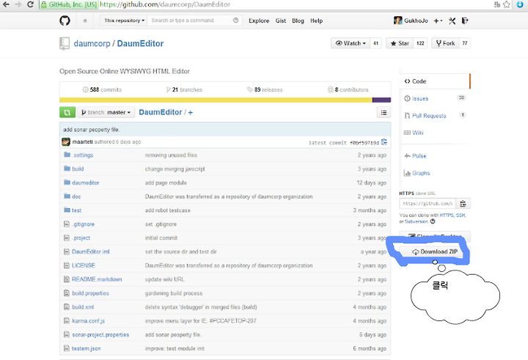The width and height of the screenshot is (528, 360).
Task: Fork the repository
Action: (446, 43)
